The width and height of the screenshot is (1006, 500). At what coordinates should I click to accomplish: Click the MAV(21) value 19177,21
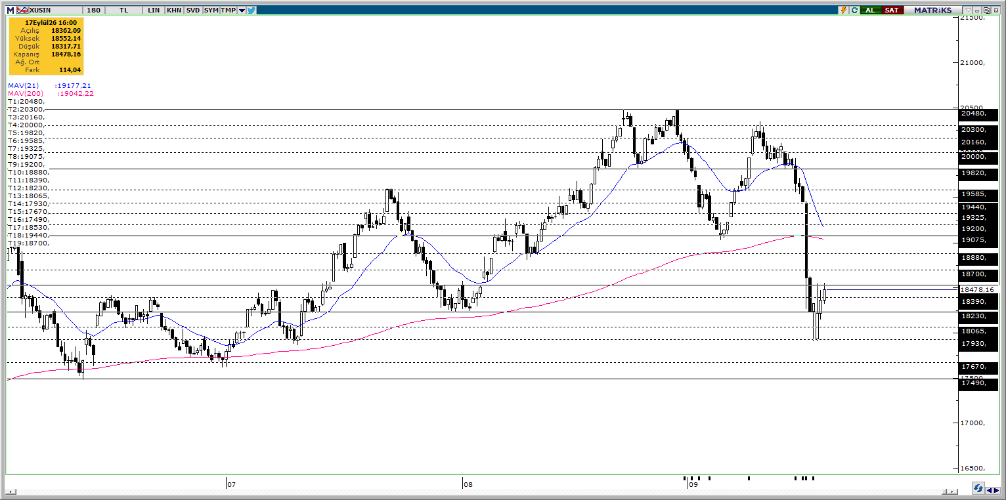[74, 86]
